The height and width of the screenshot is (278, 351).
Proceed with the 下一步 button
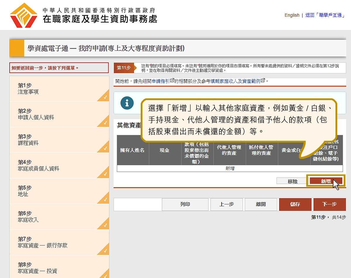pos(329,204)
